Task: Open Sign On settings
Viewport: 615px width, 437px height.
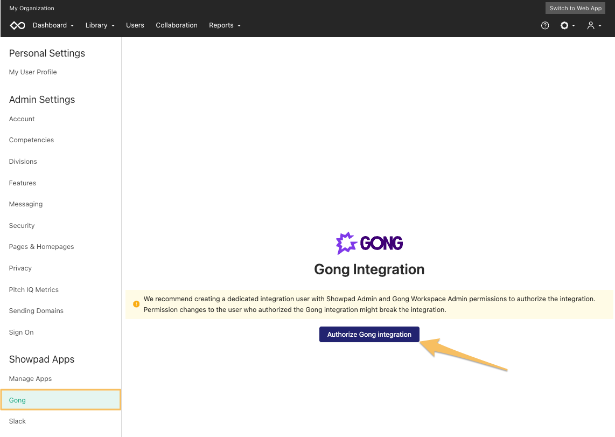Action: click(x=21, y=332)
